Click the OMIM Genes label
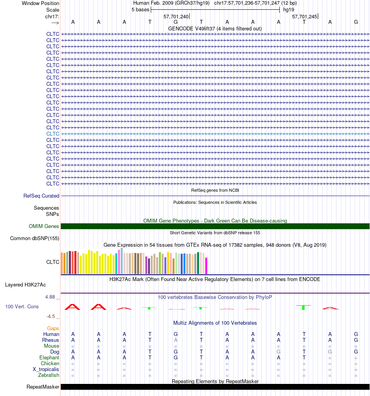This screenshot has width=370, height=396. [44, 226]
